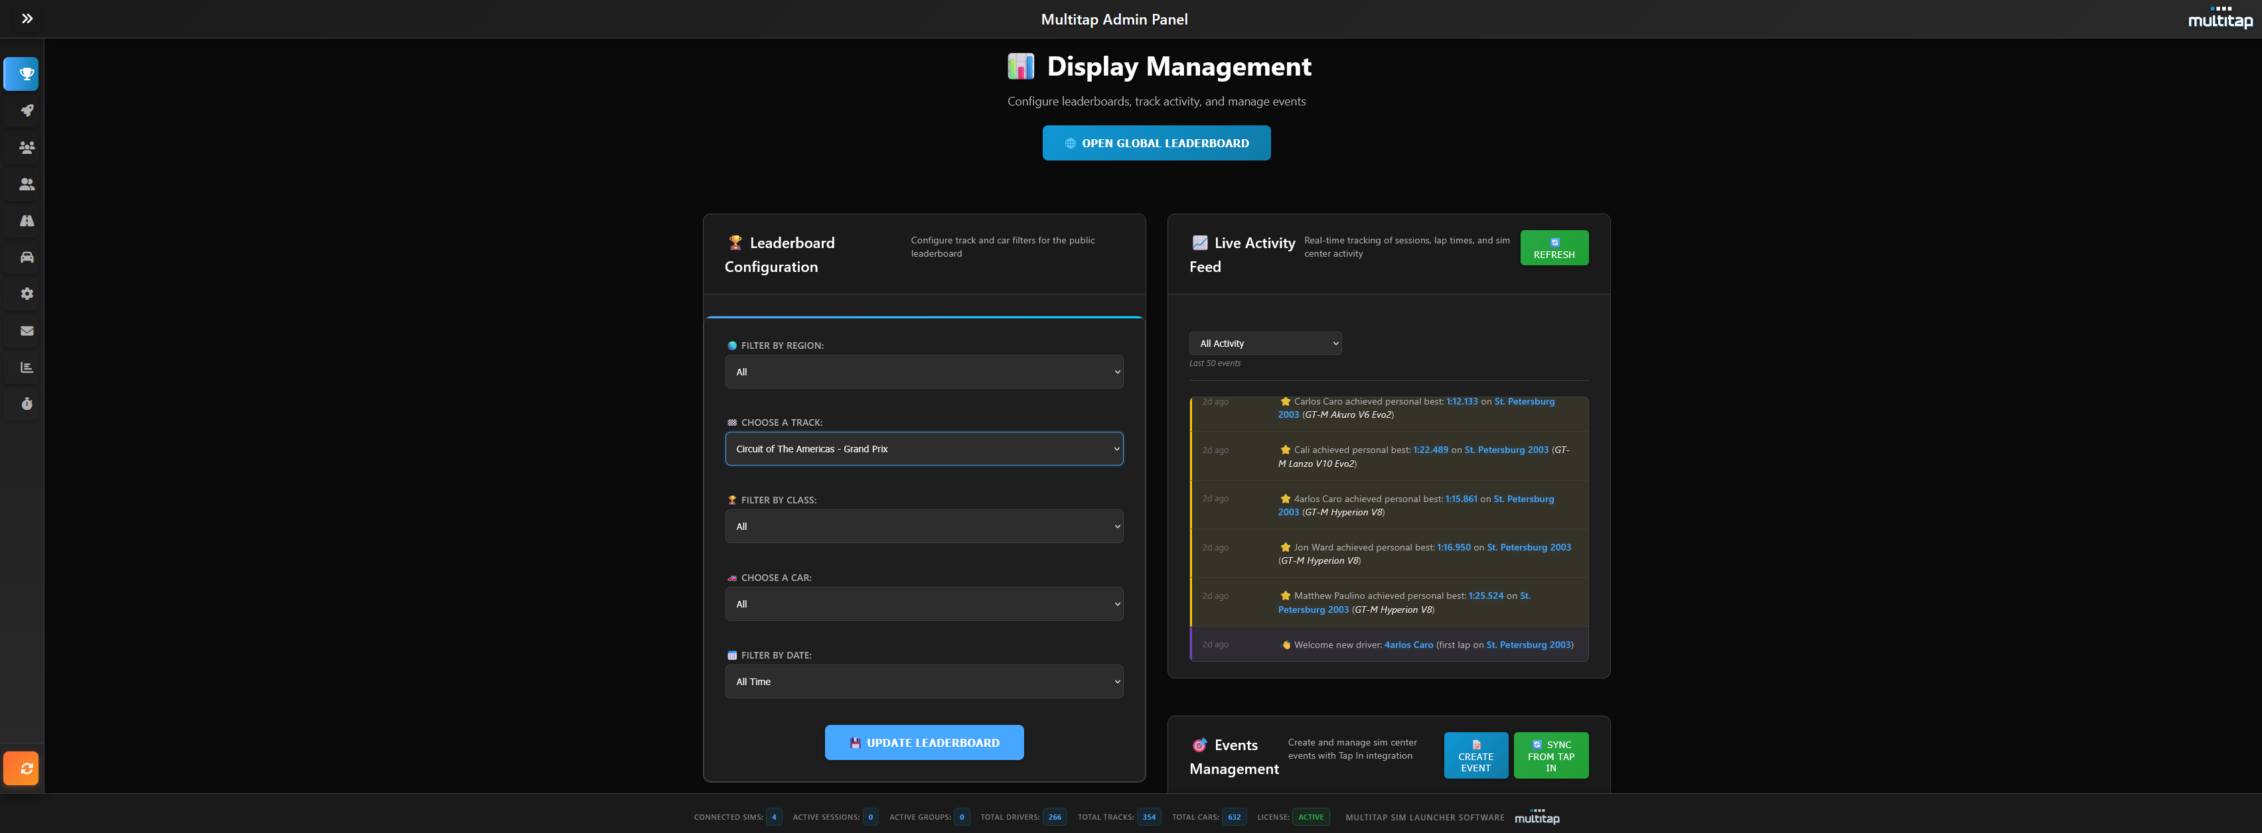Image resolution: width=2262 pixels, height=833 pixels.
Task: Open settings via gear icon in sidebar
Action: pyautogui.click(x=22, y=294)
